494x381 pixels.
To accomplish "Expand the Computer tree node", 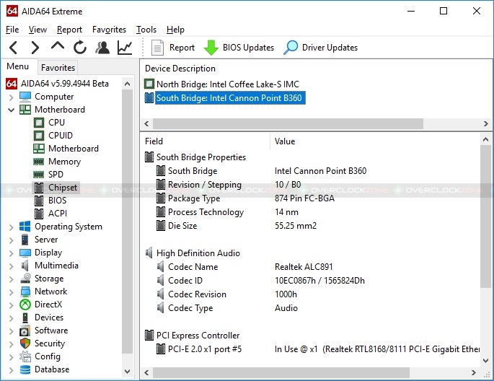I will tap(12, 97).
